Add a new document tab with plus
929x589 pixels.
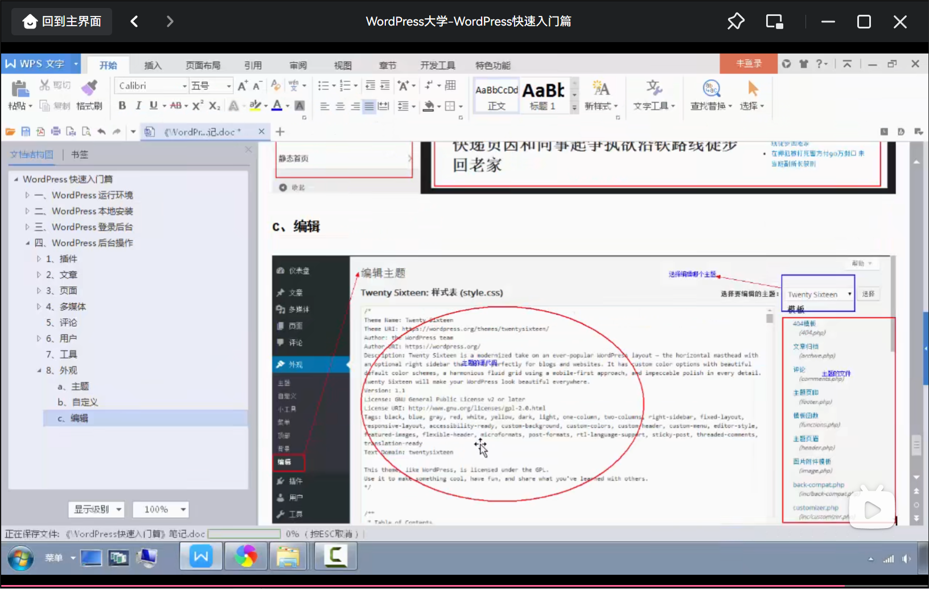coord(280,131)
